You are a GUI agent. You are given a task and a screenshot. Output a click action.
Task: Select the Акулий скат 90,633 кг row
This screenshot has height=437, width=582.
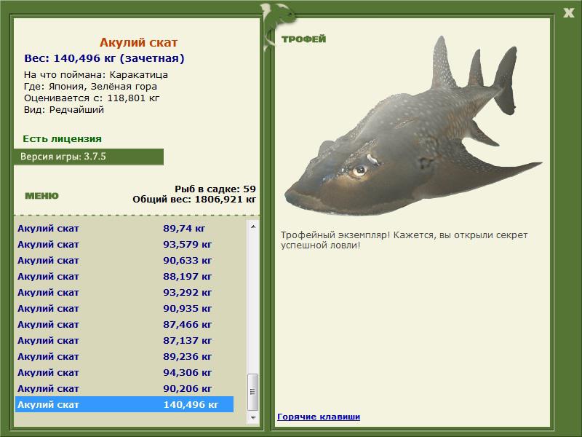[x=124, y=261]
